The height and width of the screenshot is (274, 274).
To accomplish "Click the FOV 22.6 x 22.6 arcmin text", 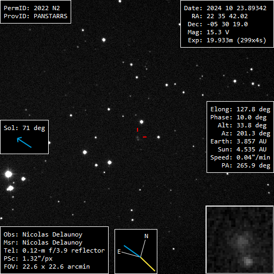I will click(x=47, y=267).
